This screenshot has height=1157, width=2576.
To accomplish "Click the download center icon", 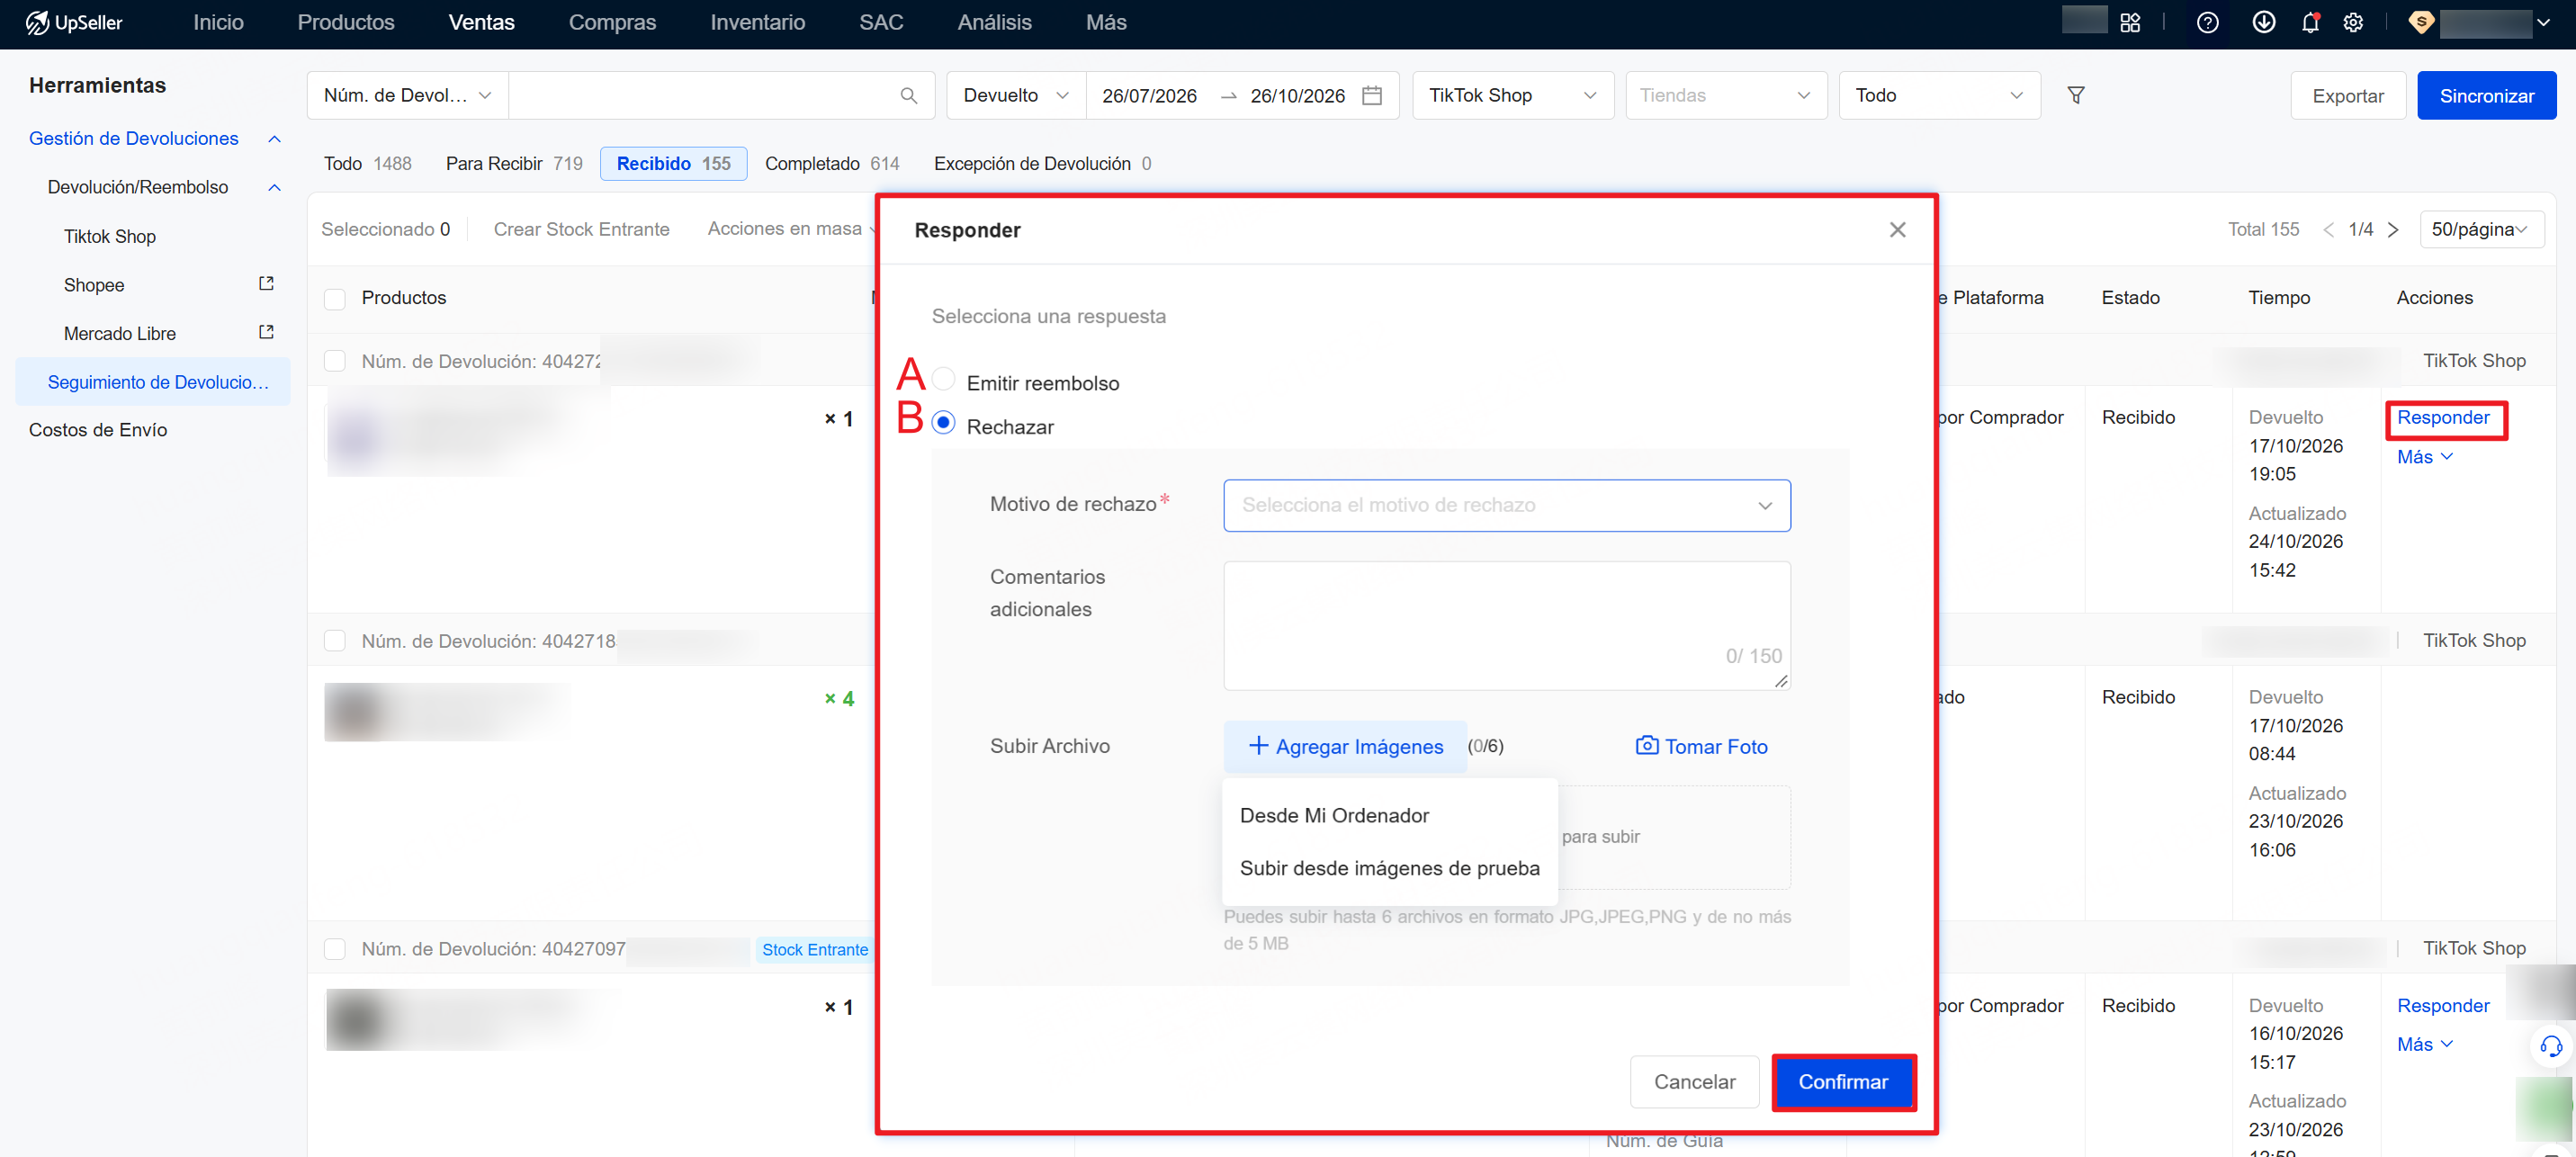I will (x=2263, y=22).
